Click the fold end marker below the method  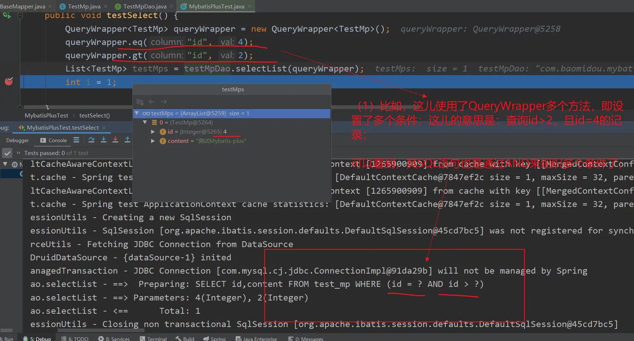[x=20, y=107]
